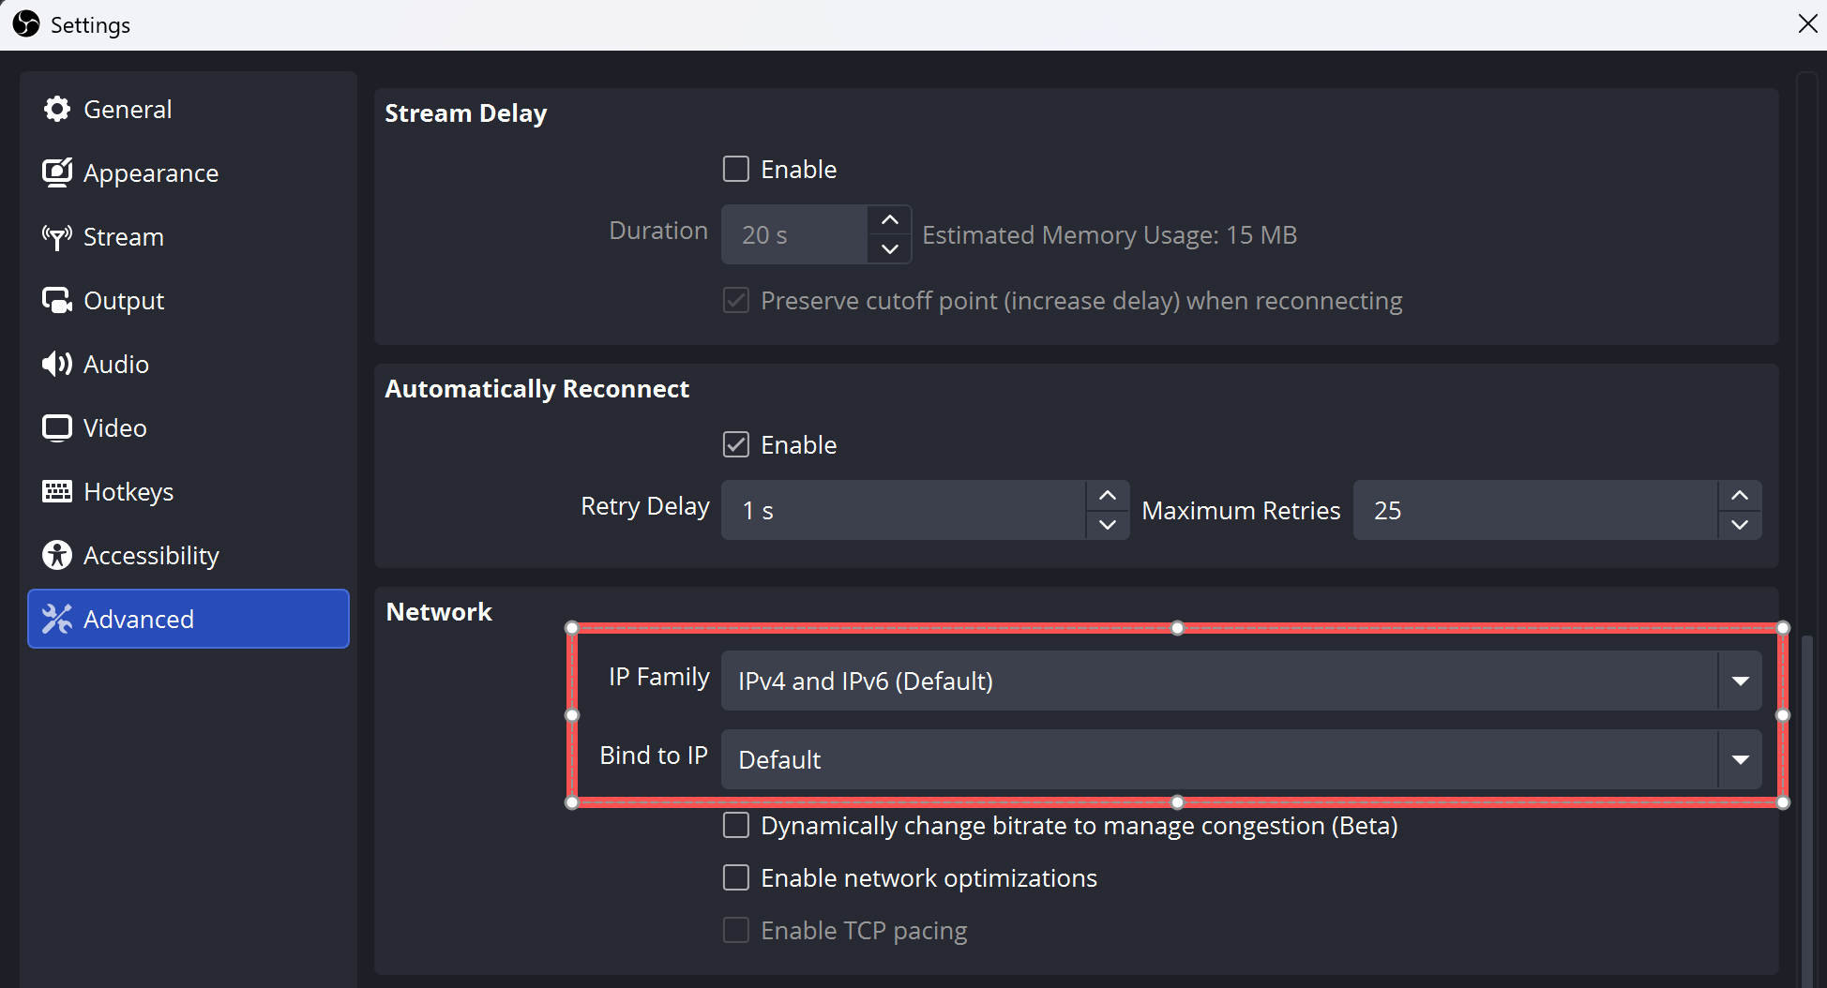Click the Stream Delay section heading

(x=466, y=113)
